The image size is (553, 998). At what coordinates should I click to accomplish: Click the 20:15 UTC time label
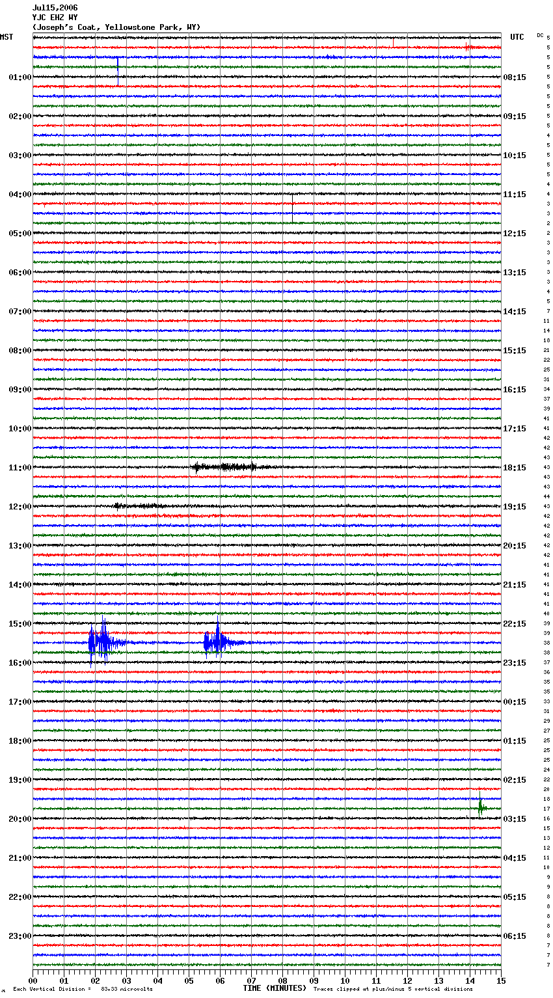tap(515, 546)
